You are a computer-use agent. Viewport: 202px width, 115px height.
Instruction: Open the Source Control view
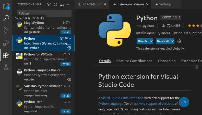tap(6, 30)
